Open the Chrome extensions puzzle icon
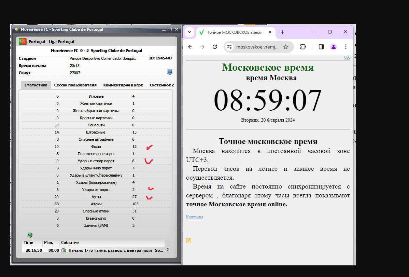This screenshot has width=409, height=277. click(x=303, y=47)
